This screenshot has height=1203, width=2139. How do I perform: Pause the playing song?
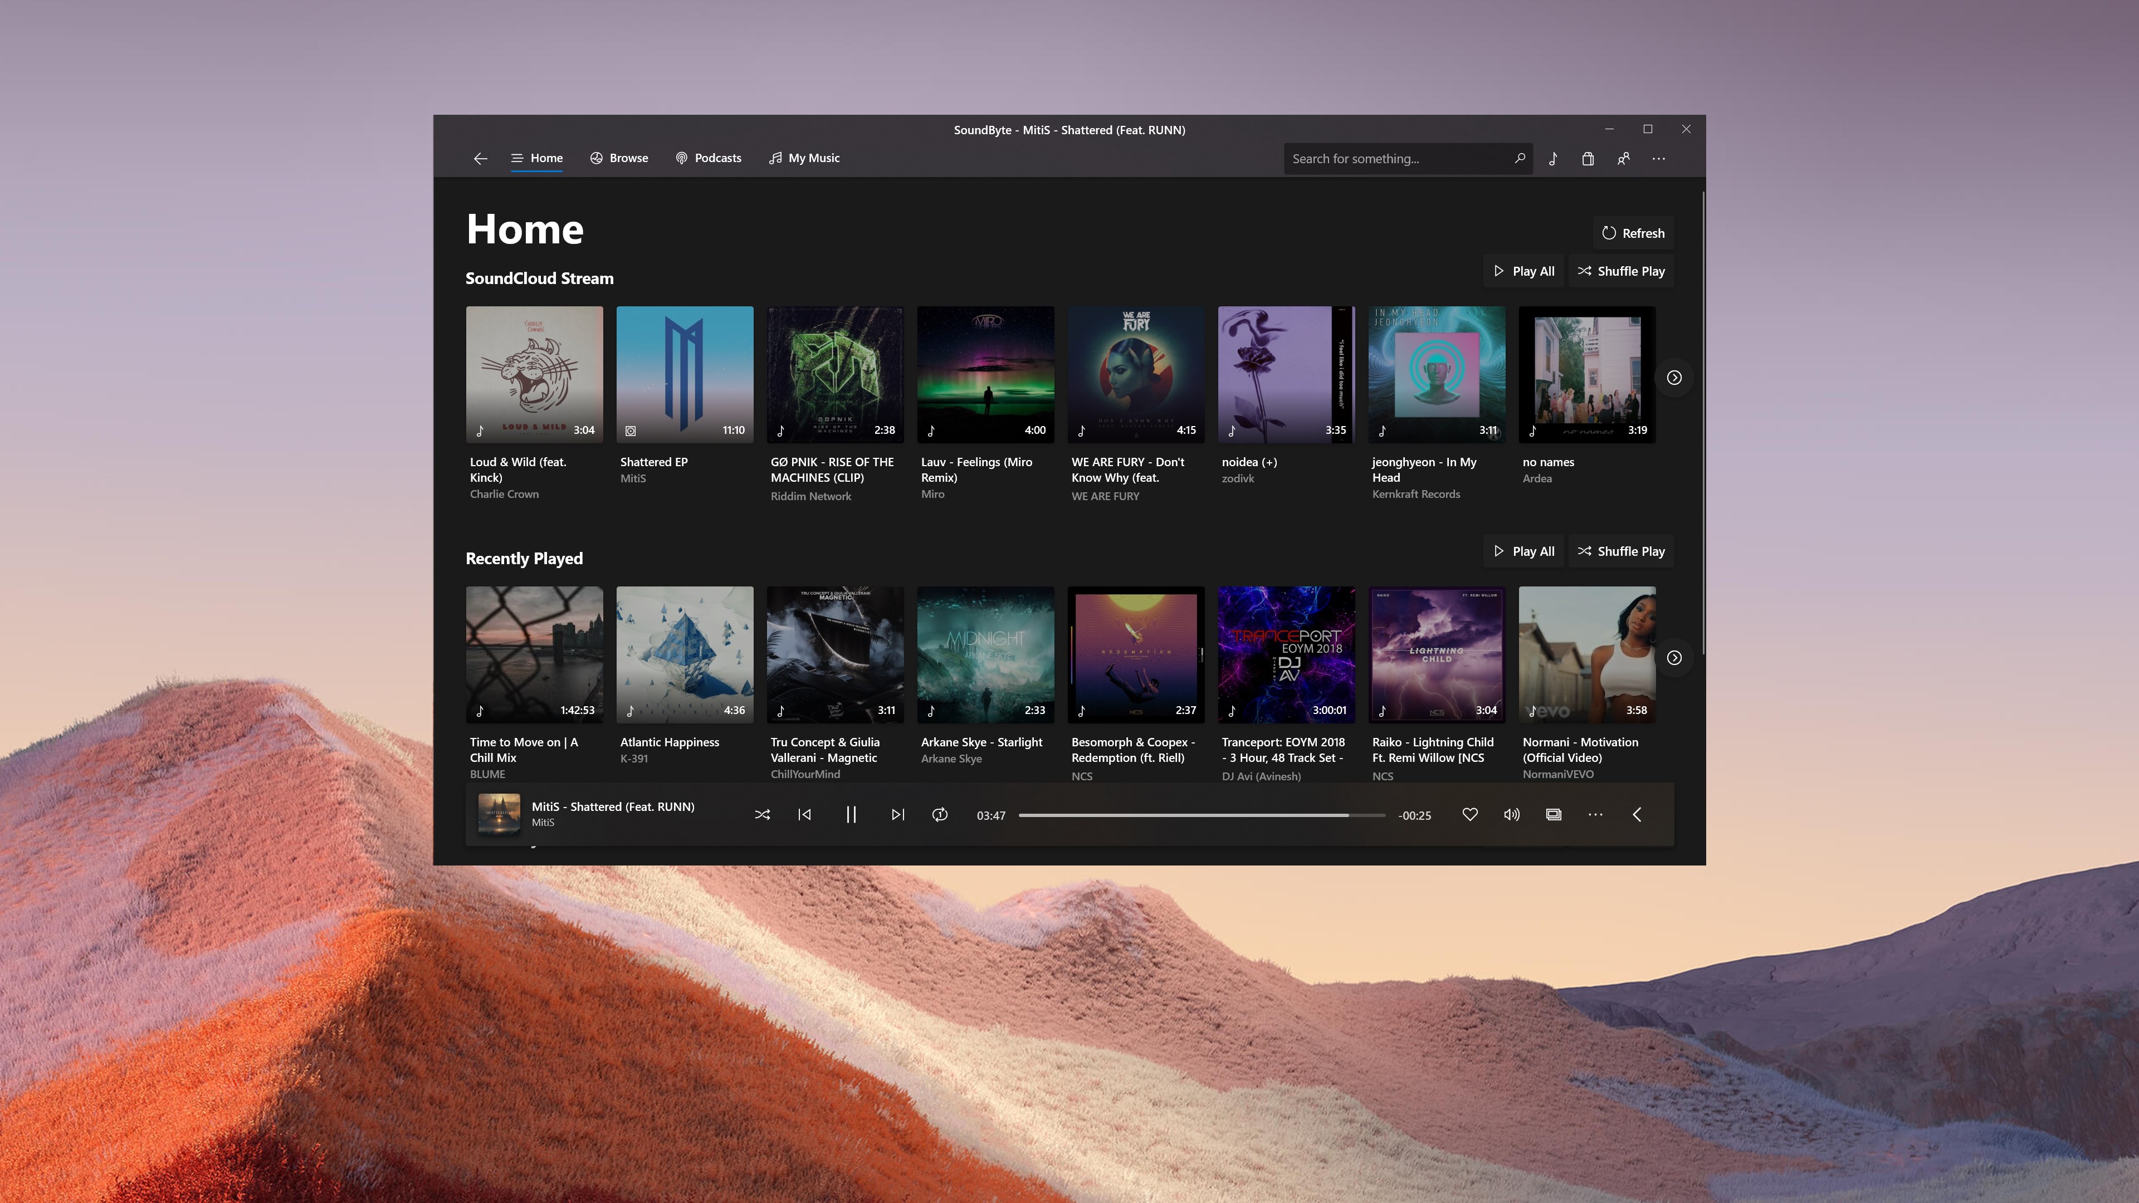coord(851,814)
